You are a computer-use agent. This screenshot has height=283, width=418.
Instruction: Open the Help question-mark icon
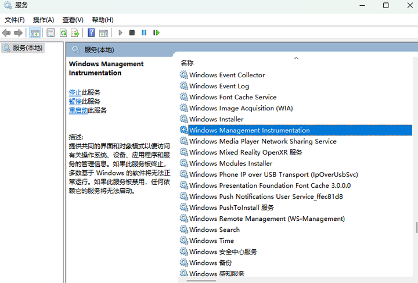tap(91, 33)
